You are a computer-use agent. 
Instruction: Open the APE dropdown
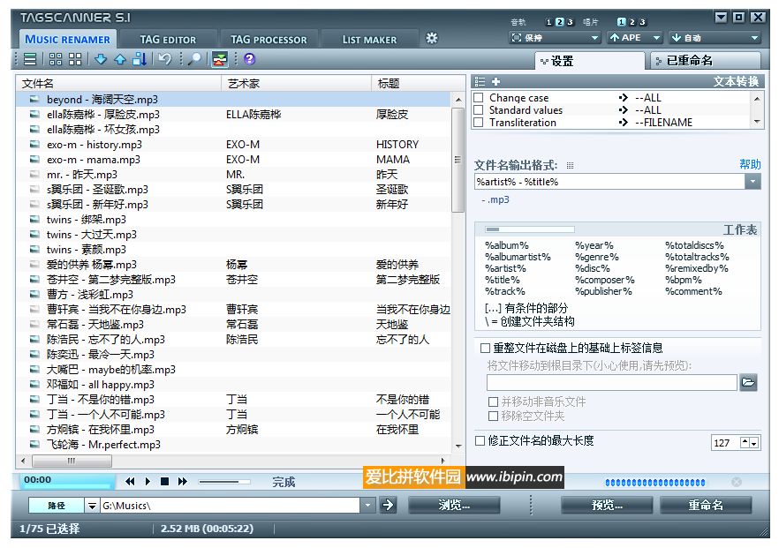(635, 38)
